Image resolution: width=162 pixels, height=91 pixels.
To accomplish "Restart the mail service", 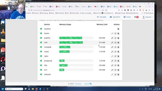I will click(x=115, y=42).
